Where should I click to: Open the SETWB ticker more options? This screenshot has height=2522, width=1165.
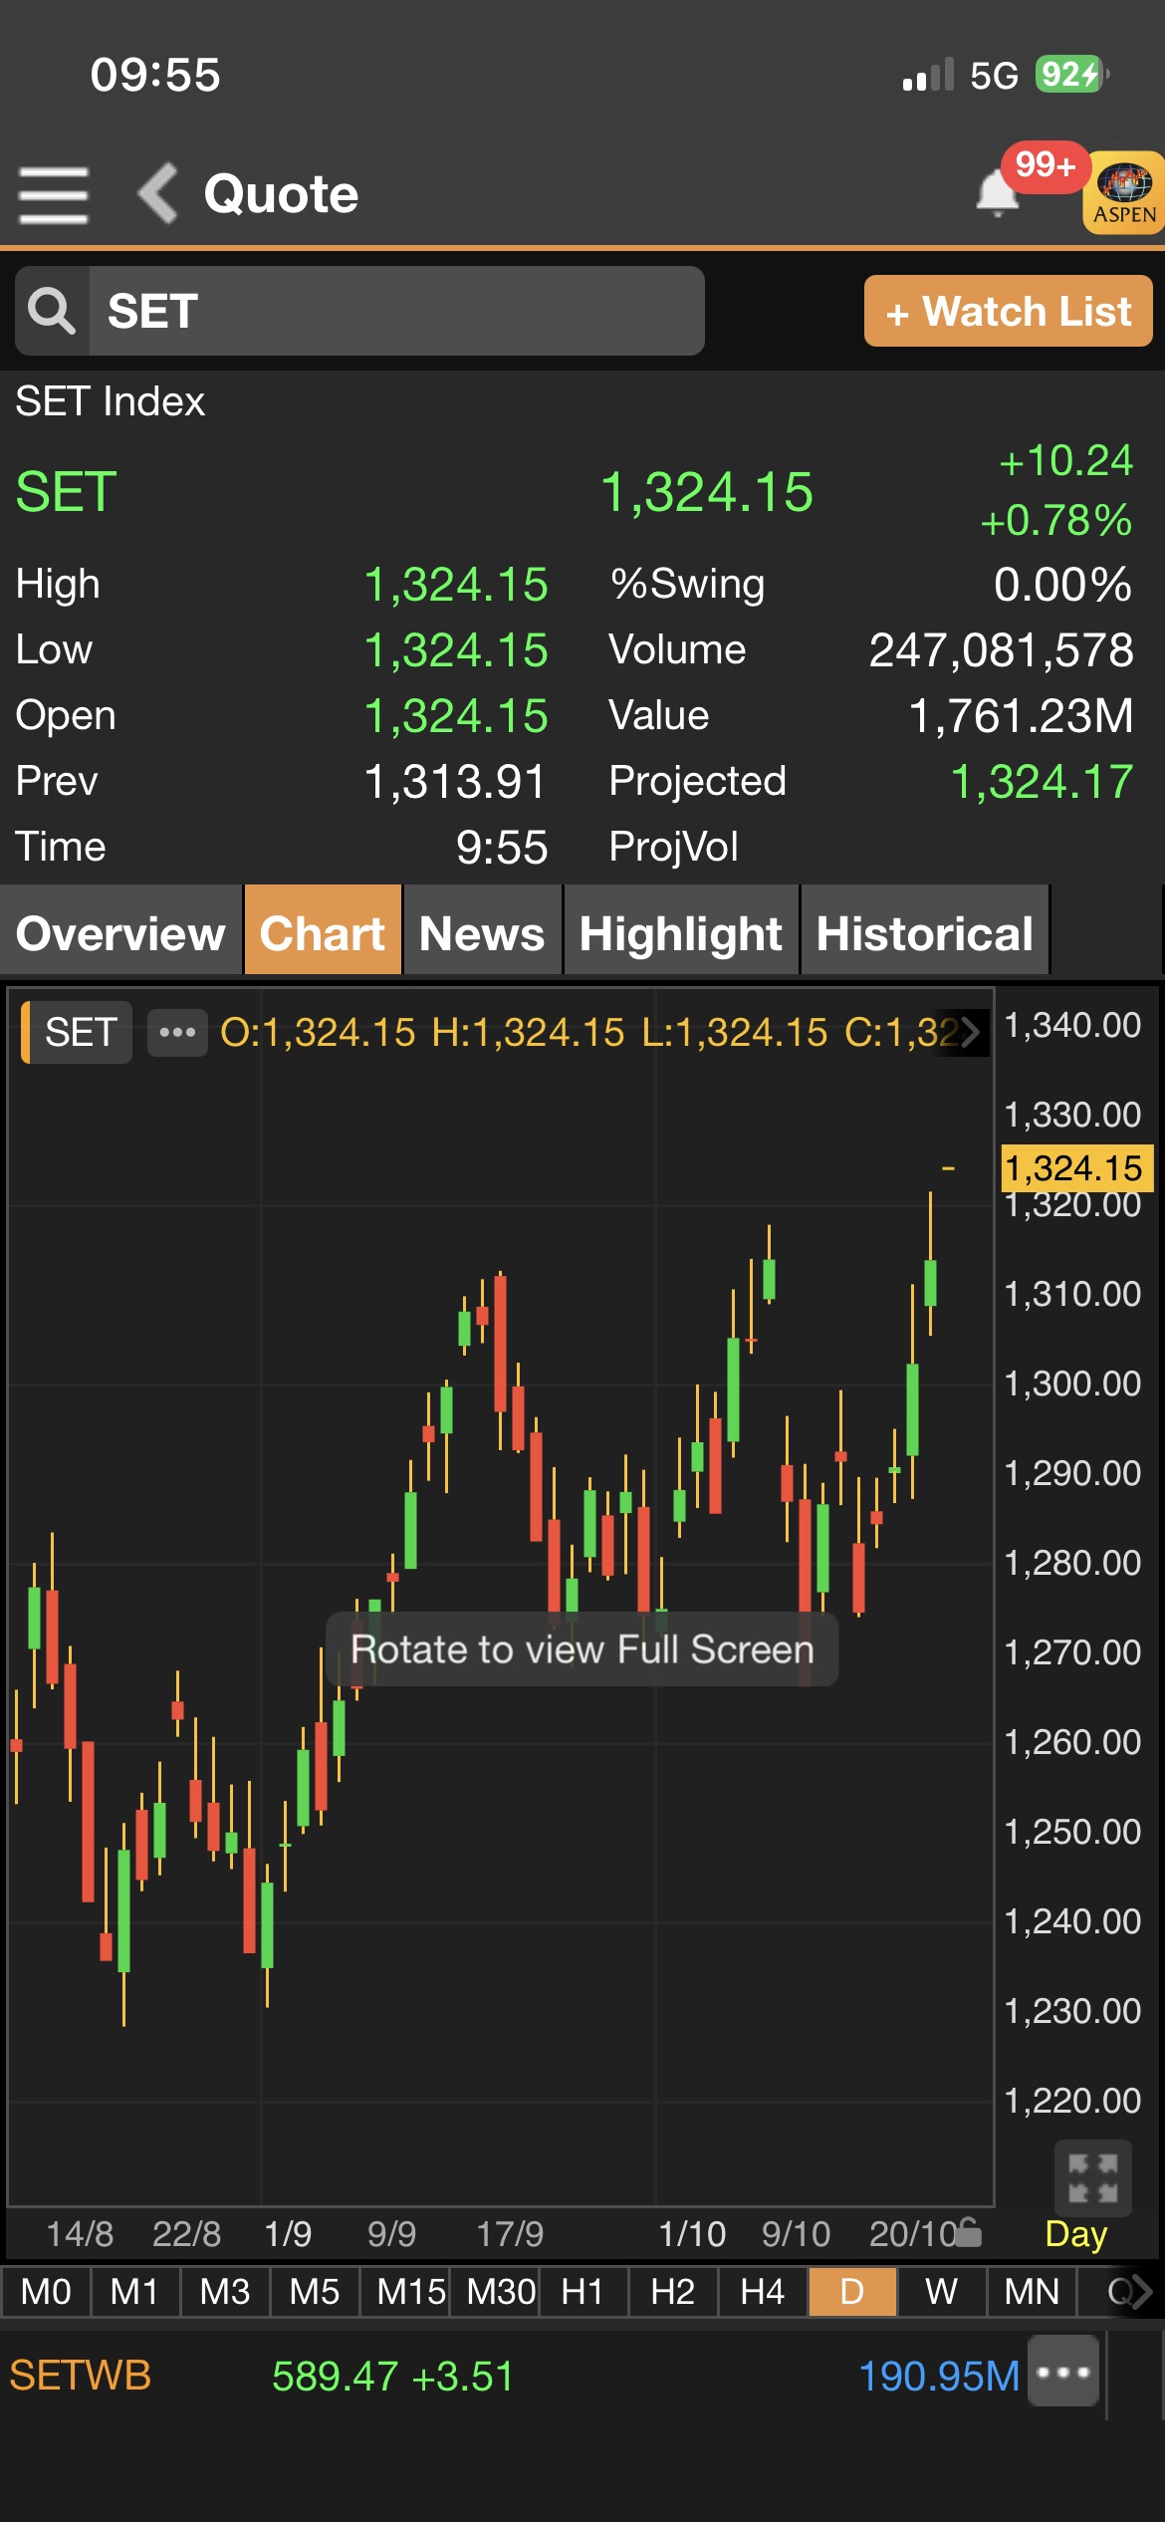coord(1063,2372)
